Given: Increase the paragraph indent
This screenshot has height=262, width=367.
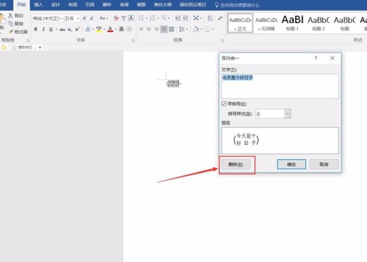Looking at the screenshot, I should click(x=185, y=18).
